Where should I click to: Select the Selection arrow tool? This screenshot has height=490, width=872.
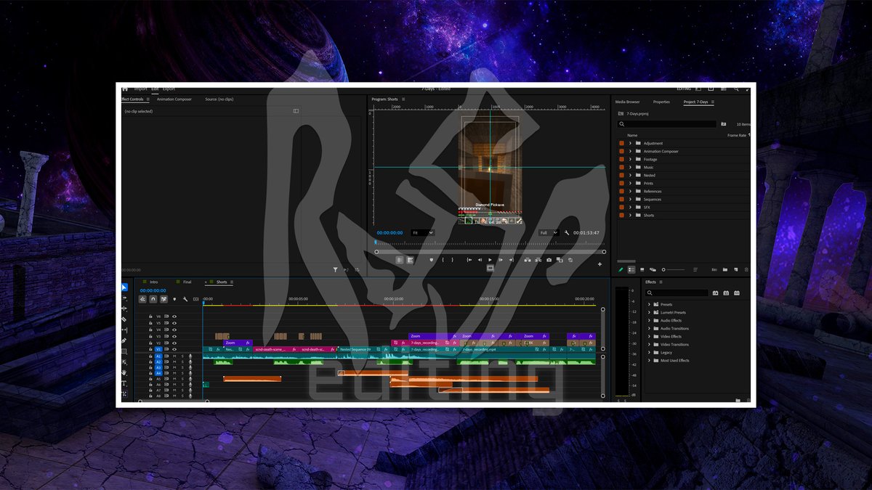tap(124, 287)
